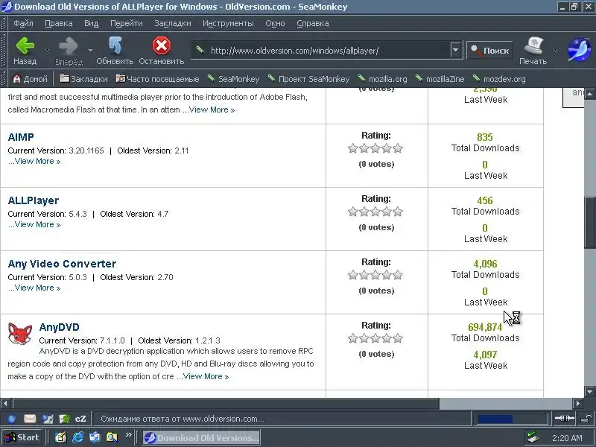
Task: Click View More in AnyDVD description
Action: point(206,376)
